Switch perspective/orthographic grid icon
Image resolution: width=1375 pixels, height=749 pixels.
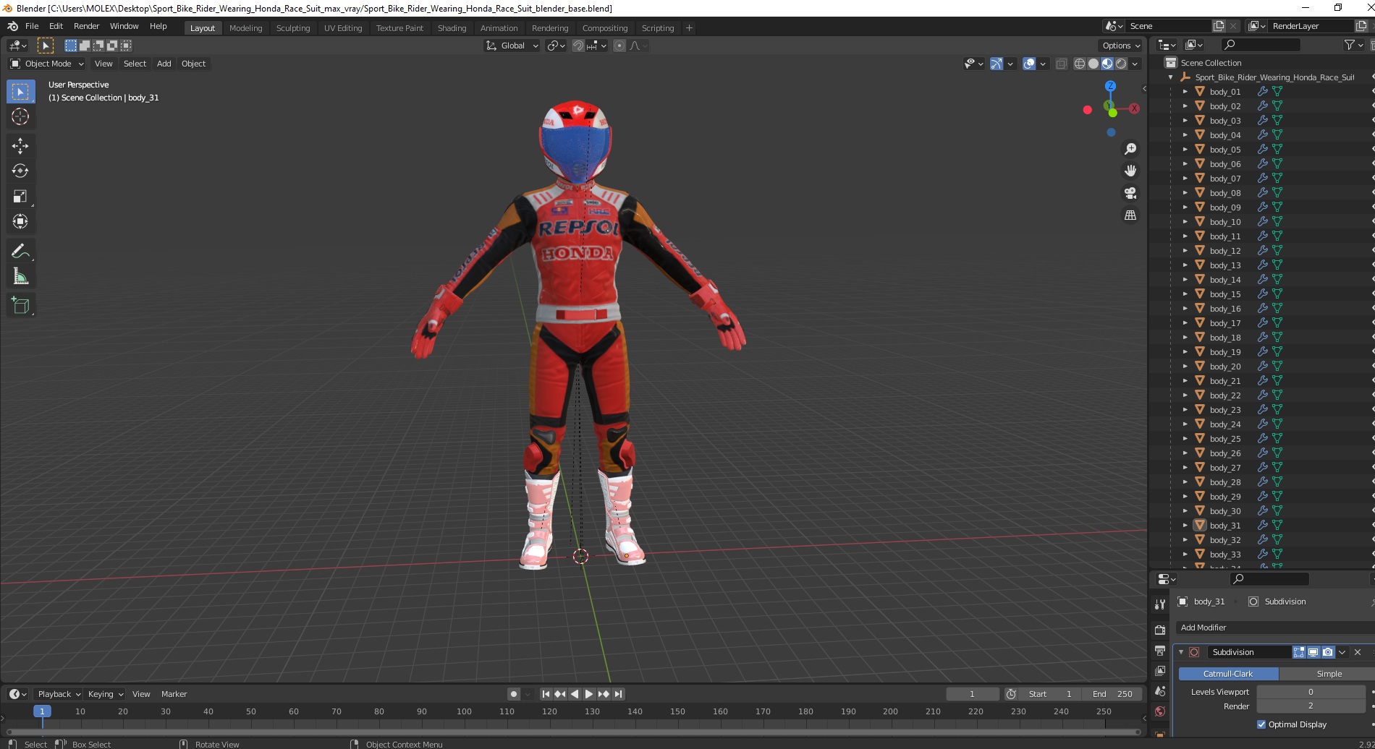1130,215
